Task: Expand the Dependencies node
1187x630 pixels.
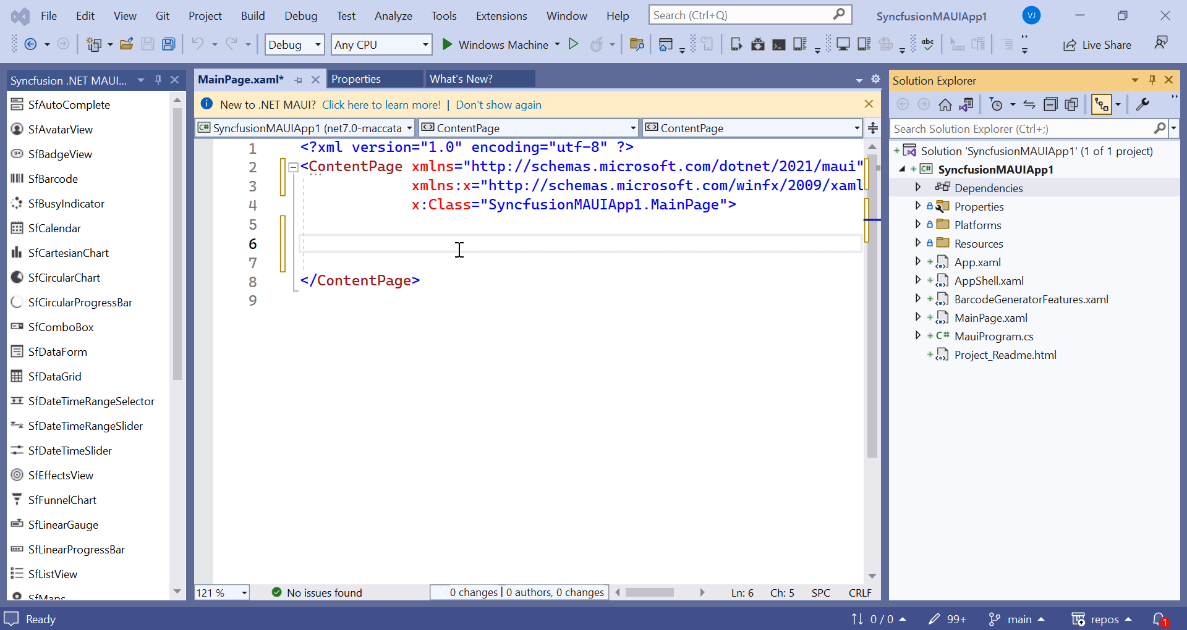Action: tap(918, 187)
